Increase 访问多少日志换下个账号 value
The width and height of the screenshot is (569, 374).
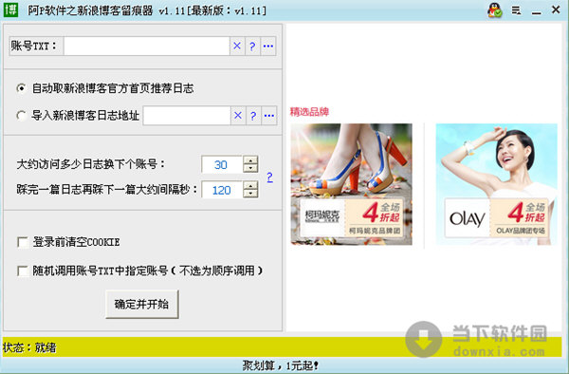pos(250,160)
